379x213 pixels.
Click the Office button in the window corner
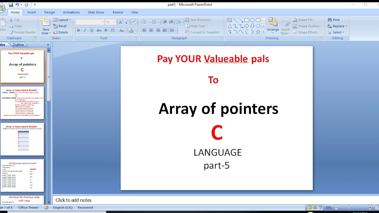pos(2,7)
